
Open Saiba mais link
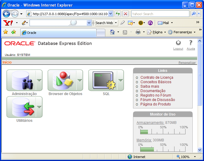click(150, 86)
